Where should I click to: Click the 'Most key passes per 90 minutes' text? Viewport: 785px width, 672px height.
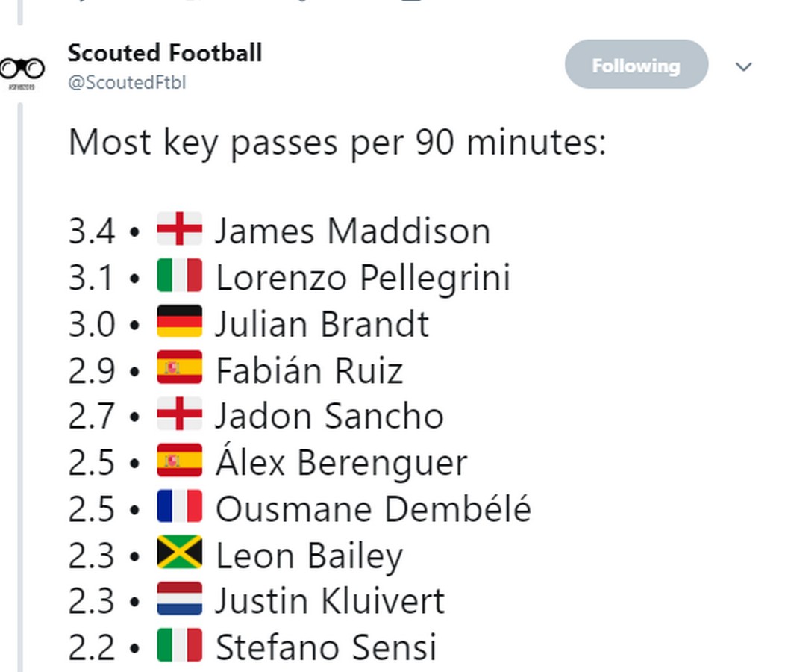coord(337,142)
